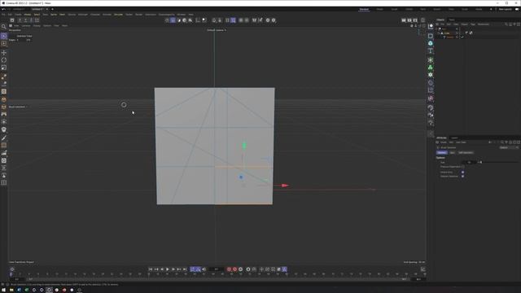Click the timeline current frame field
Screen dimensions: 521x293
[217, 269]
